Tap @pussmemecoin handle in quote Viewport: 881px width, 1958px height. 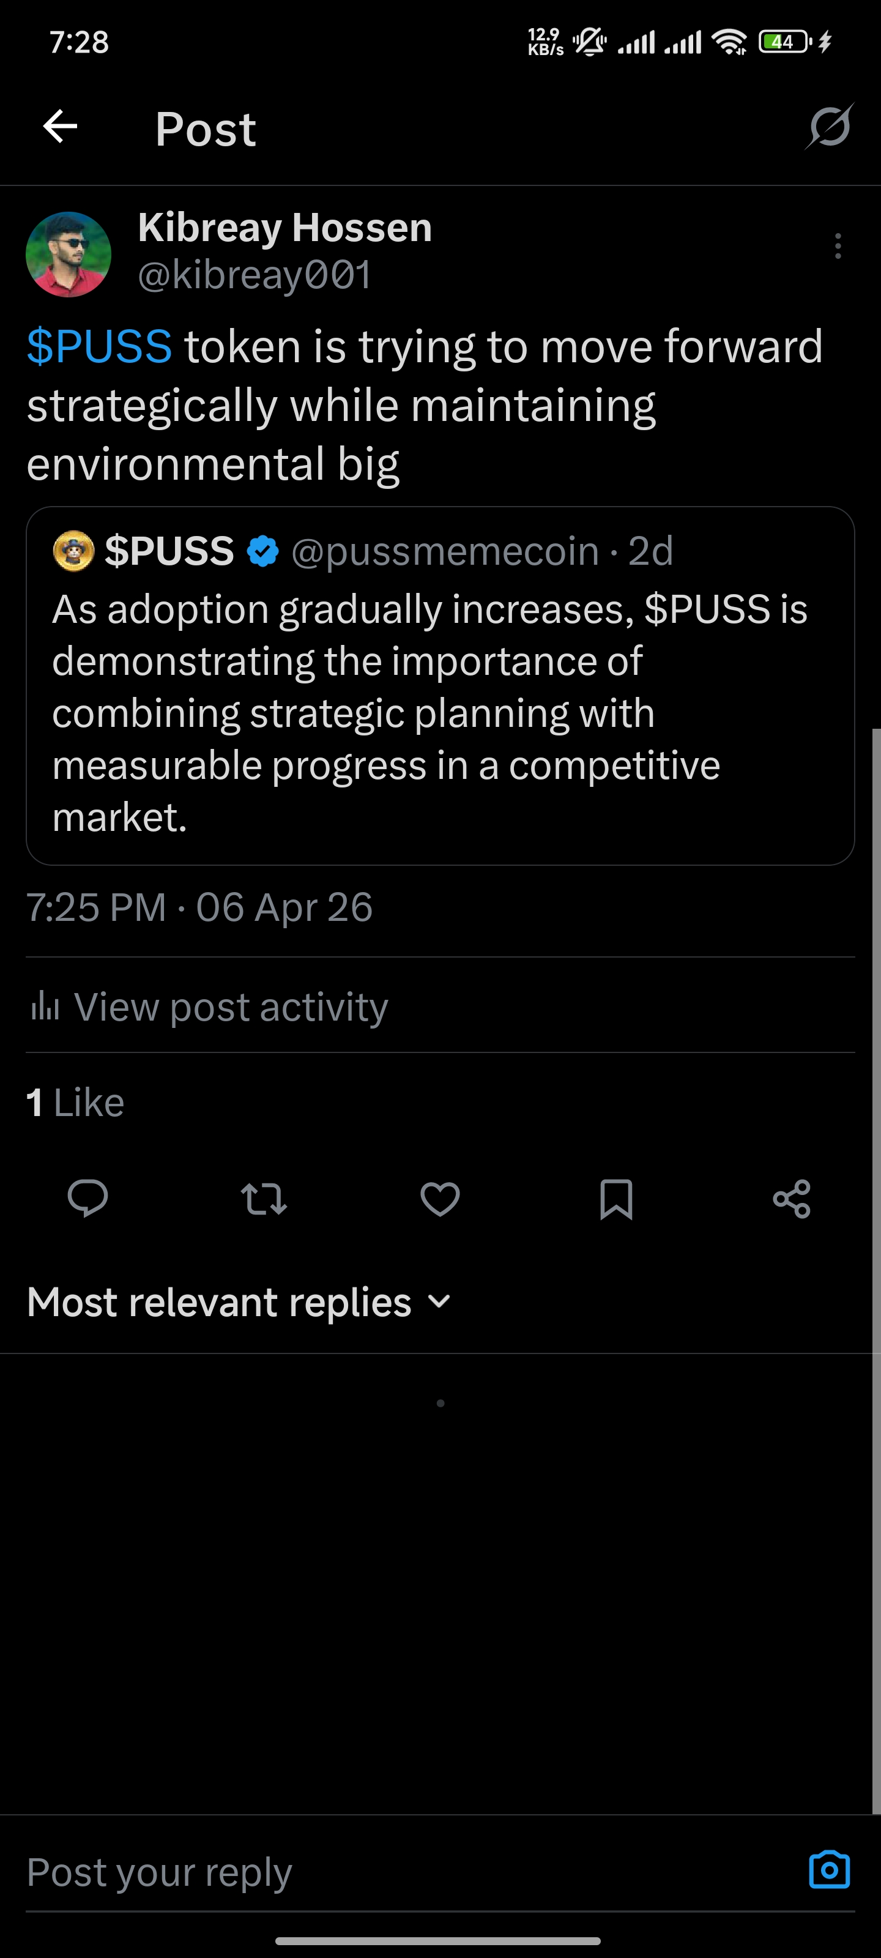445,551
